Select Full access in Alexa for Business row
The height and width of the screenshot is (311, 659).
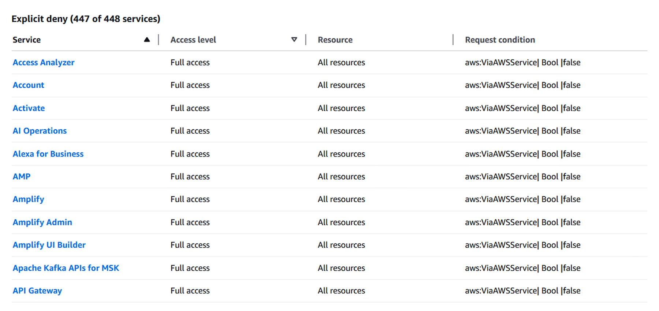tap(190, 154)
